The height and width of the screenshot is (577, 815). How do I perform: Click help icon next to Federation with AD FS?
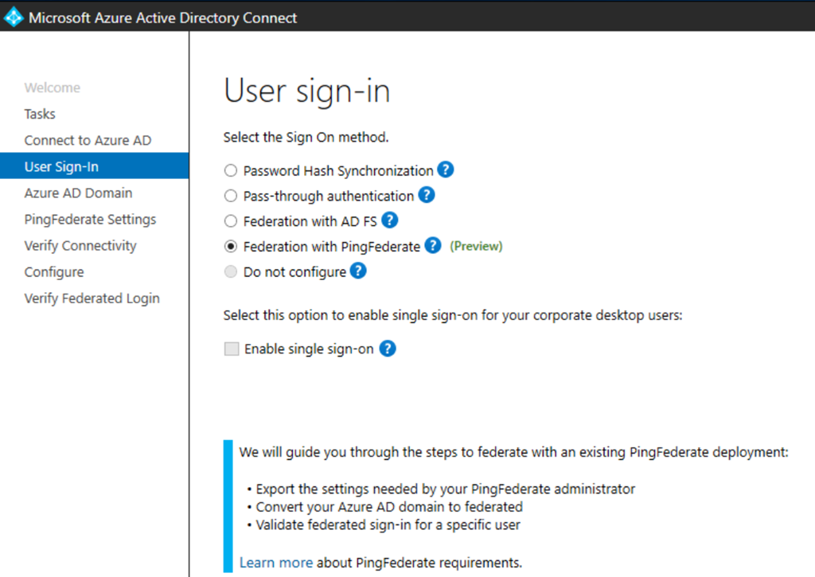390,220
